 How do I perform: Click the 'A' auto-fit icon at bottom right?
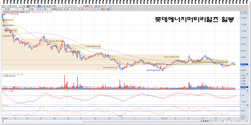[x=247, y=121]
